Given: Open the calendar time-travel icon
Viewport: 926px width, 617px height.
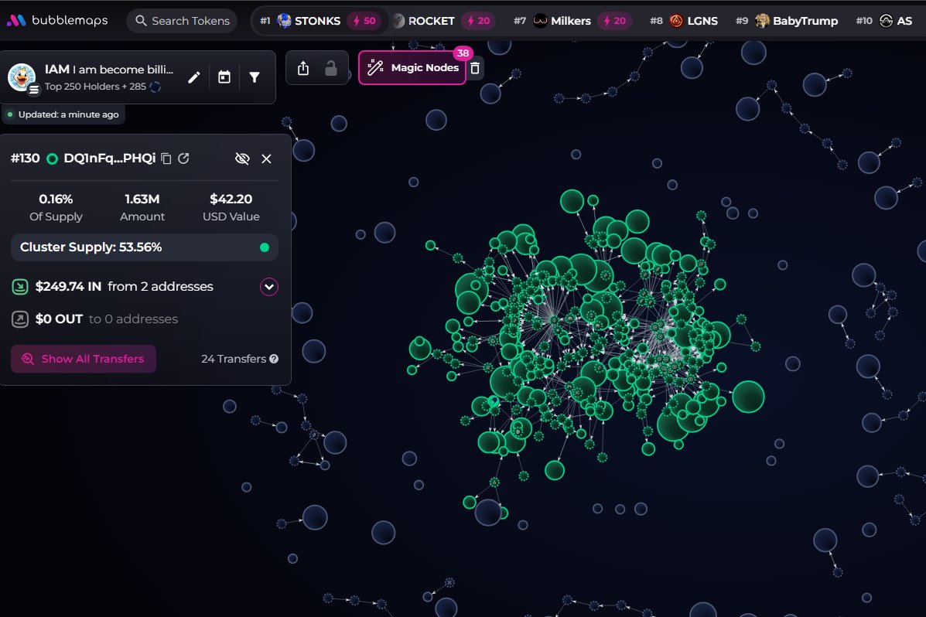Looking at the screenshot, I should (224, 77).
